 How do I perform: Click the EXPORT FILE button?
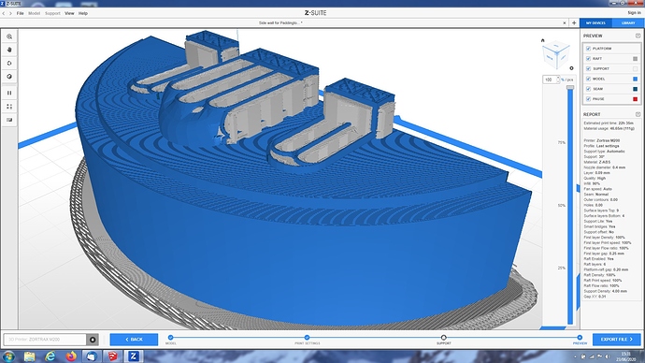[x=617, y=340]
